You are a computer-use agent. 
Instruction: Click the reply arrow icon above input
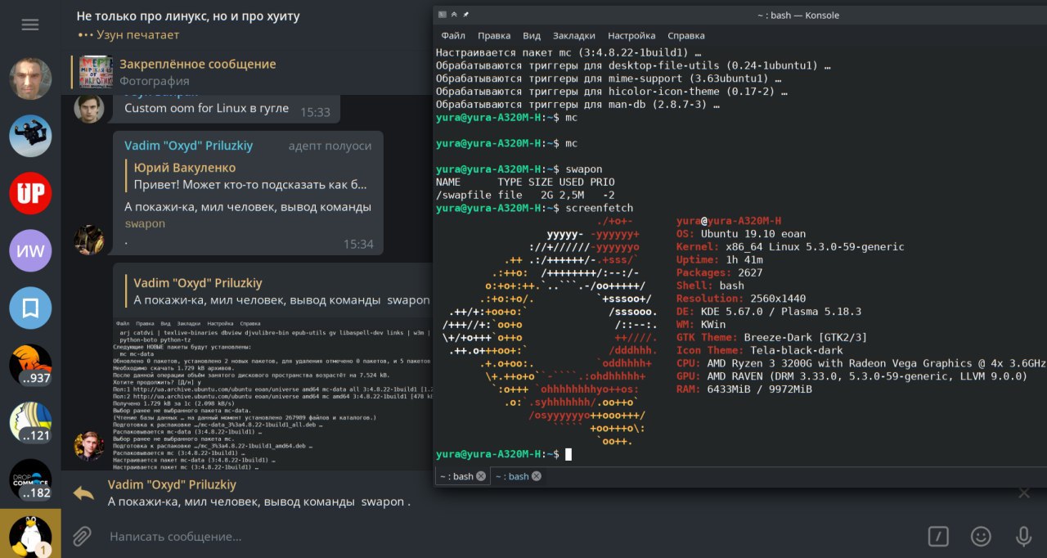coord(83,493)
